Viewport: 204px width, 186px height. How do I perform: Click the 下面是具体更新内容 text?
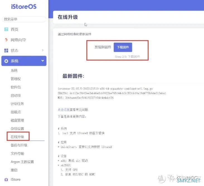[72, 116]
